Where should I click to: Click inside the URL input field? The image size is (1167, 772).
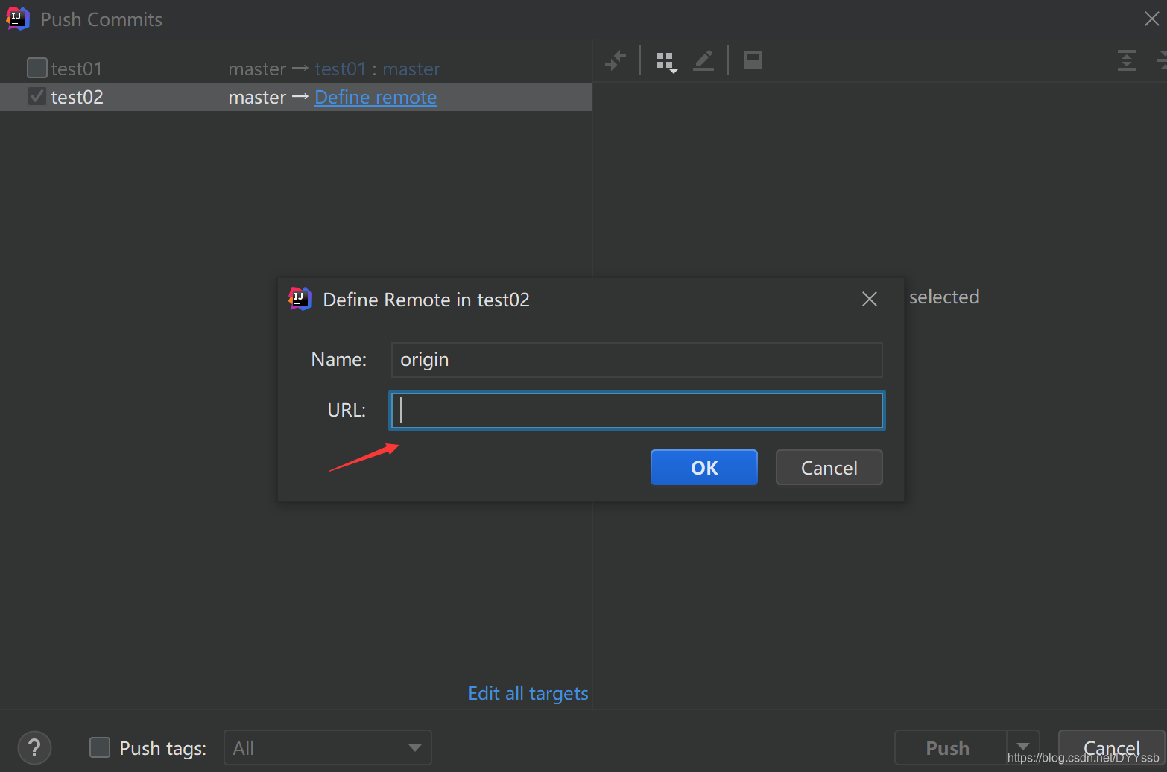point(636,410)
